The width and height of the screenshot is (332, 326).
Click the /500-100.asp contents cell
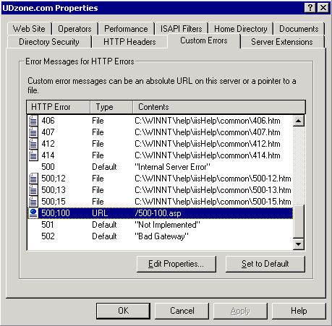(158, 213)
